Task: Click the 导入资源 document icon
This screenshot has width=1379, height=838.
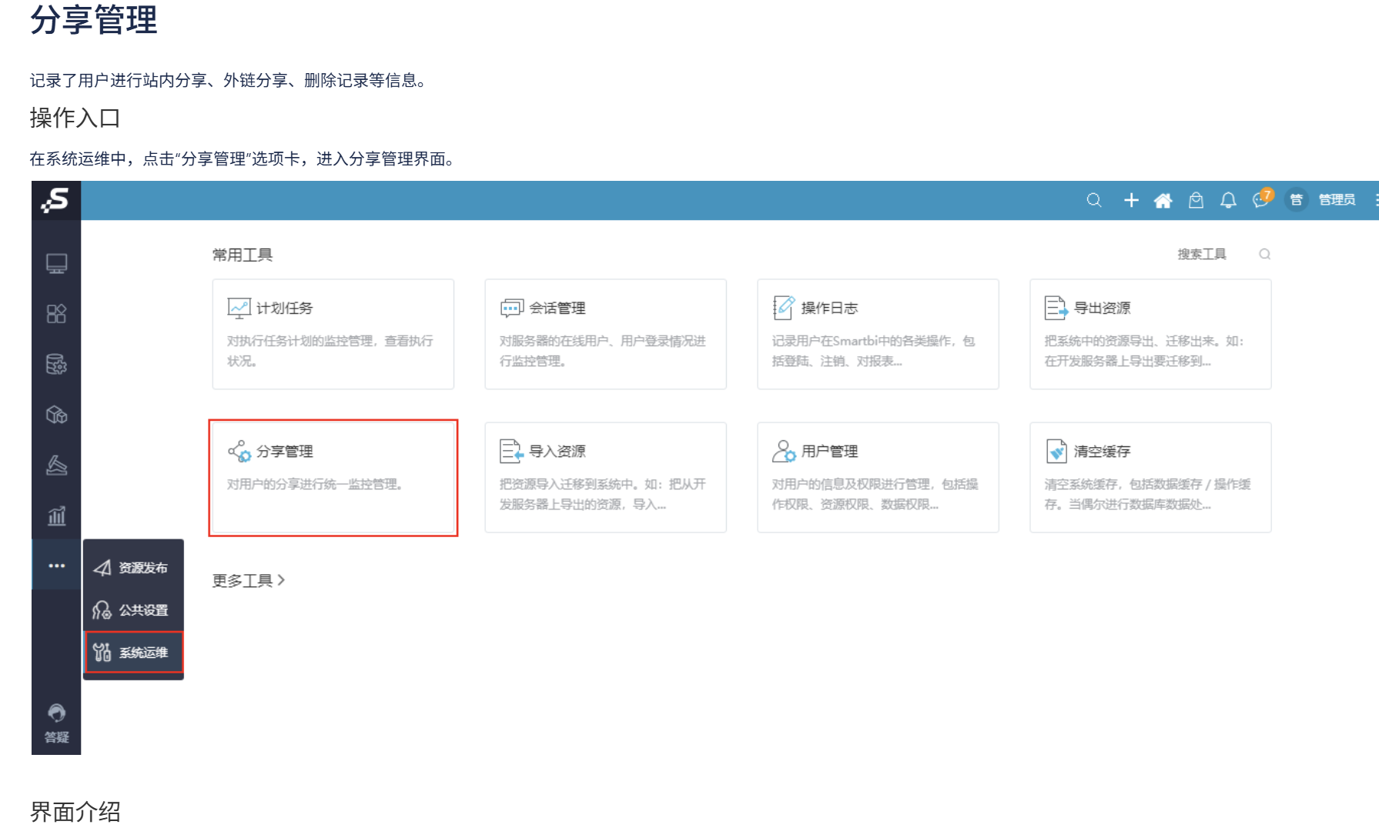Action: click(x=511, y=451)
